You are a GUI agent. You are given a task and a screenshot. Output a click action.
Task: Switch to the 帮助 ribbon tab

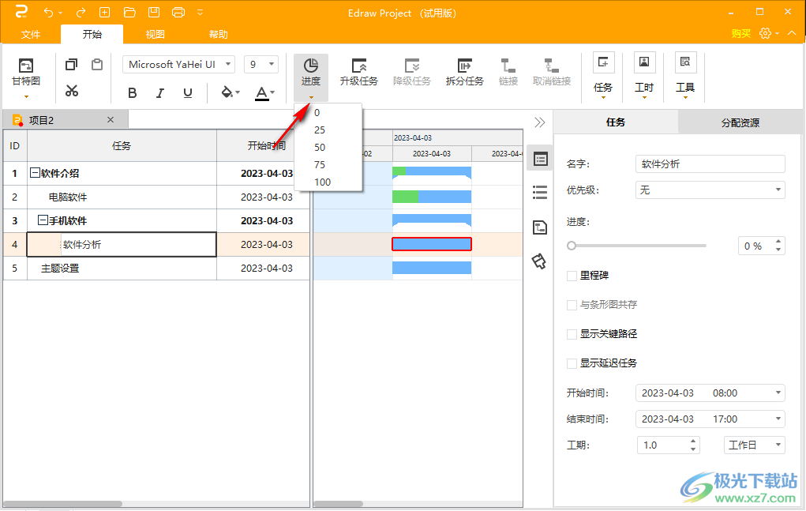(218, 35)
